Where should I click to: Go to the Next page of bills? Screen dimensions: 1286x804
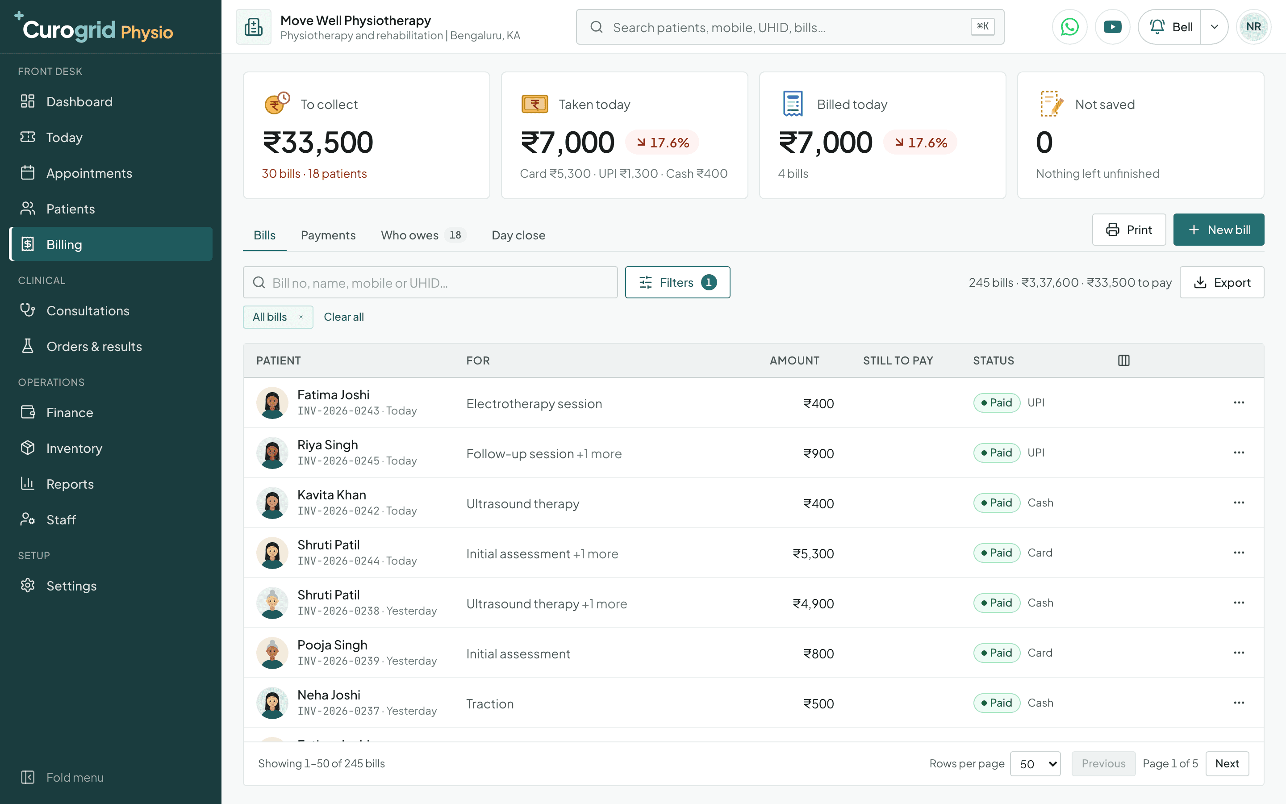click(1227, 764)
